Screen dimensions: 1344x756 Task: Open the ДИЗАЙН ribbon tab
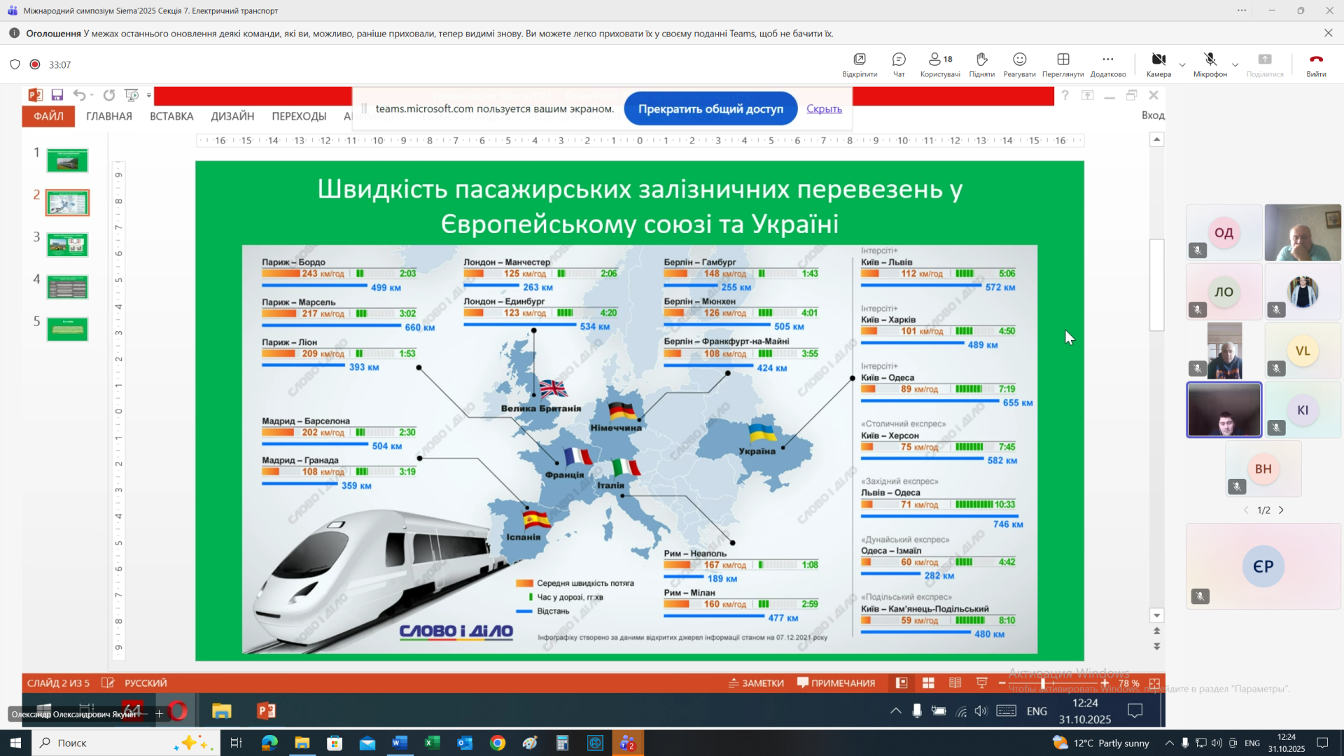tap(232, 116)
